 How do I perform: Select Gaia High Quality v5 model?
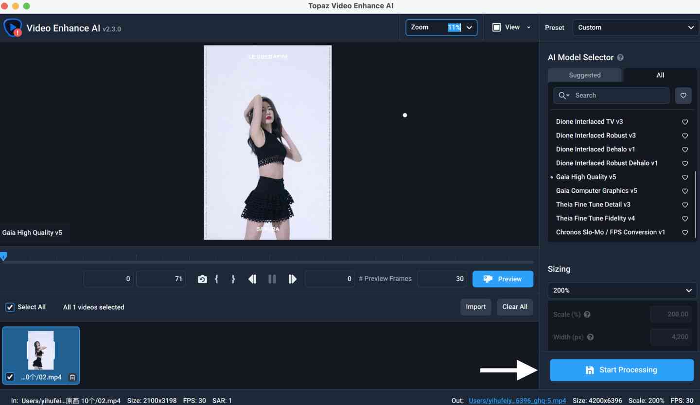586,177
